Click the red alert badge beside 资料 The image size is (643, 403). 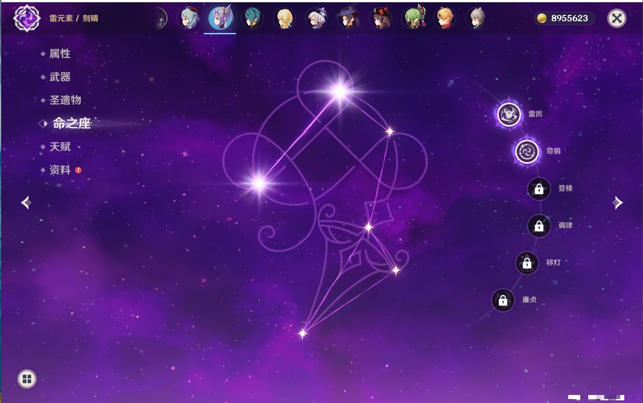point(78,170)
